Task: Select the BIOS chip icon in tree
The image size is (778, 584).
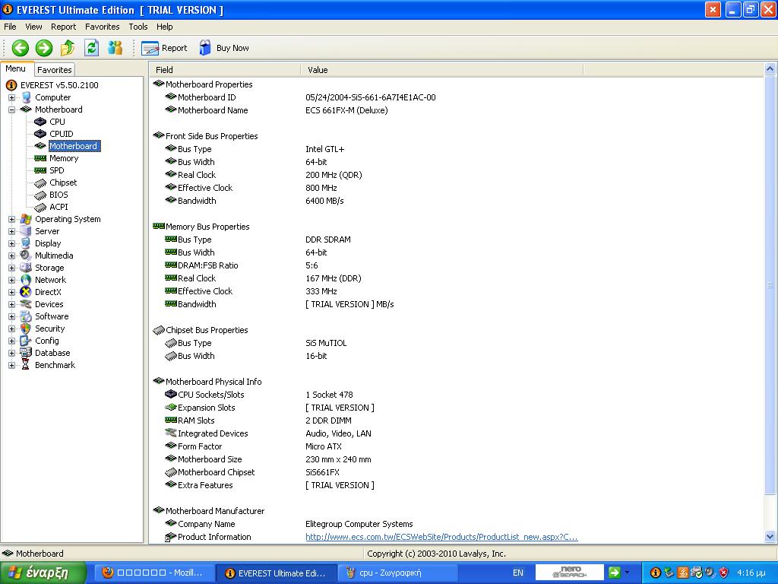Action: pyautogui.click(x=40, y=195)
